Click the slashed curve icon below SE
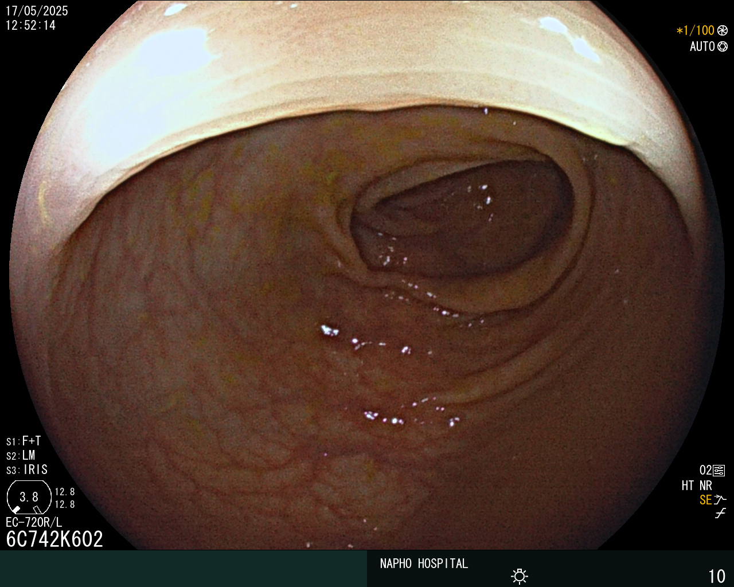The width and height of the screenshot is (734, 587). [720, 514]
